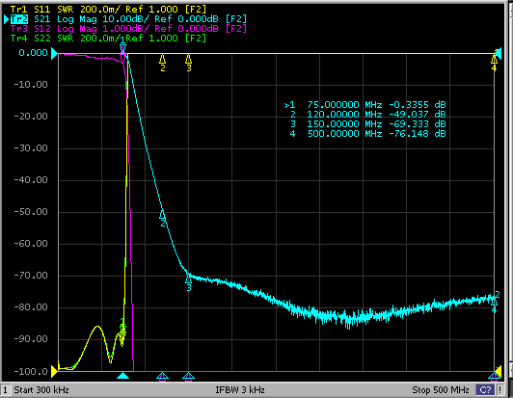Viewport: 513px width, 398px height.
Task: Click cyan marker 2 on S21 curve
Action: tap(162, 215)
